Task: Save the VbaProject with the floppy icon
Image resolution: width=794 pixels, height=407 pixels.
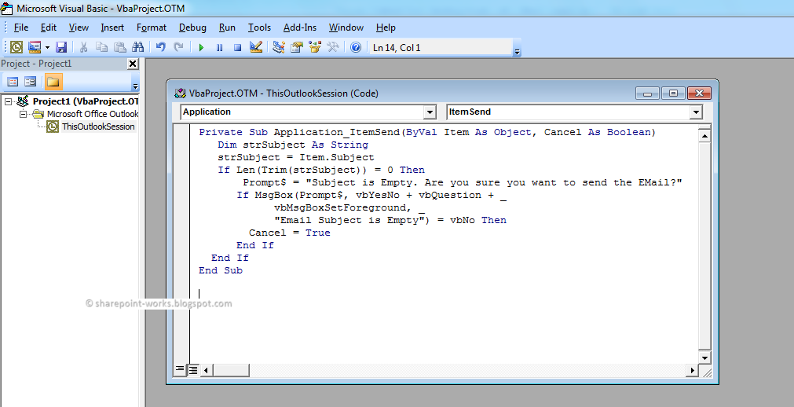Action: (x=61, y=47)
